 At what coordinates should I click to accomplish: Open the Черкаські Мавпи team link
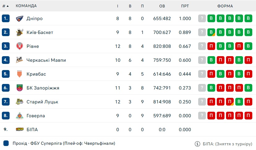46,60
